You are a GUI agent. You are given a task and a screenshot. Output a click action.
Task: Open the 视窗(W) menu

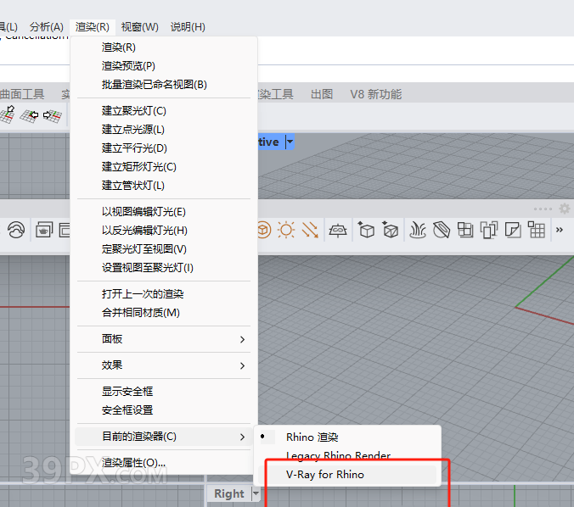(x=139, y=27)
